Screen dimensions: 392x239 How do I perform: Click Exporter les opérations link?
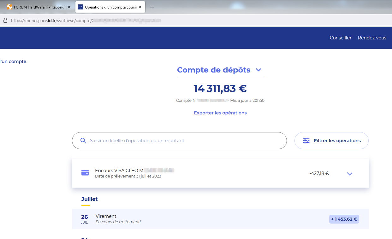[x=220, y=113]
